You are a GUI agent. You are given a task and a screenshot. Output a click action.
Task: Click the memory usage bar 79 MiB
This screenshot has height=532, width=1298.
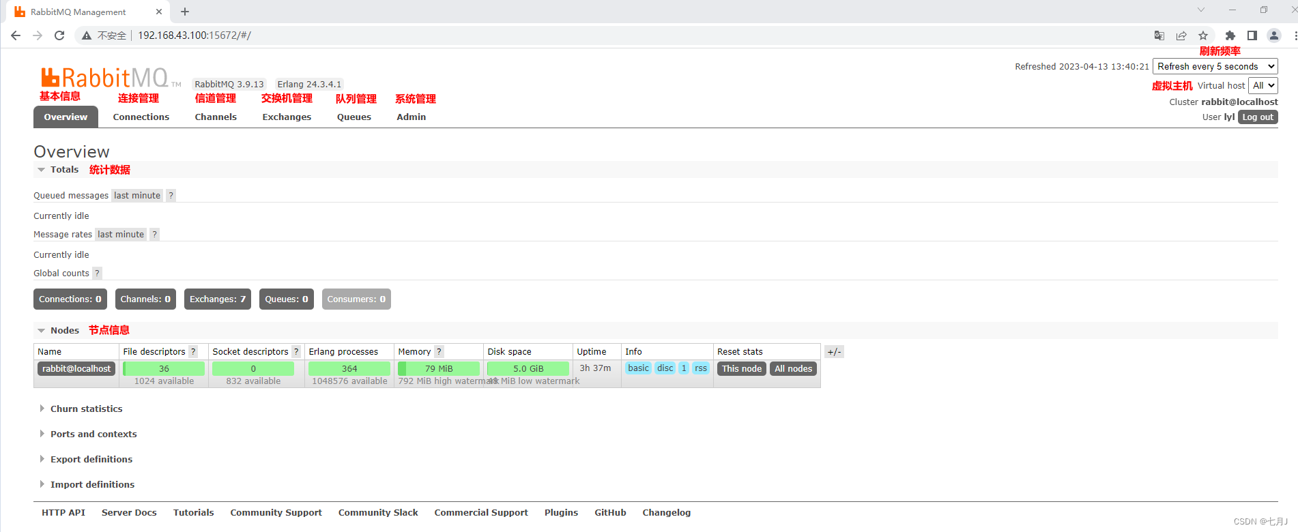[x=439, y=368]
